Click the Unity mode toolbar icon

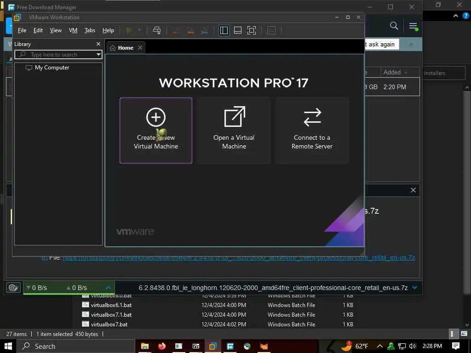point(271,30)
